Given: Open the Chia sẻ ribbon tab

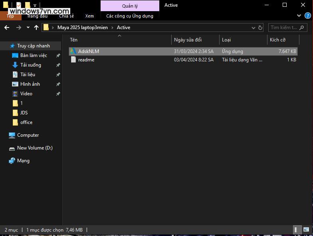Looking at the screenshot, I should [x=67, y=16].
